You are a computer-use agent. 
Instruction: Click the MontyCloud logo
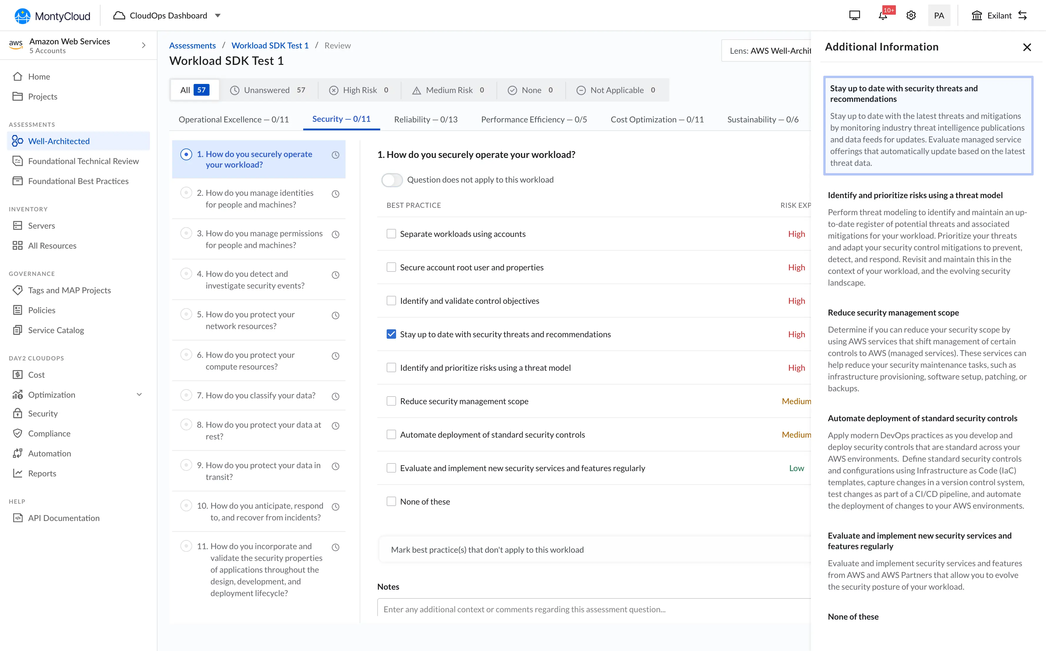coord(51,15)
